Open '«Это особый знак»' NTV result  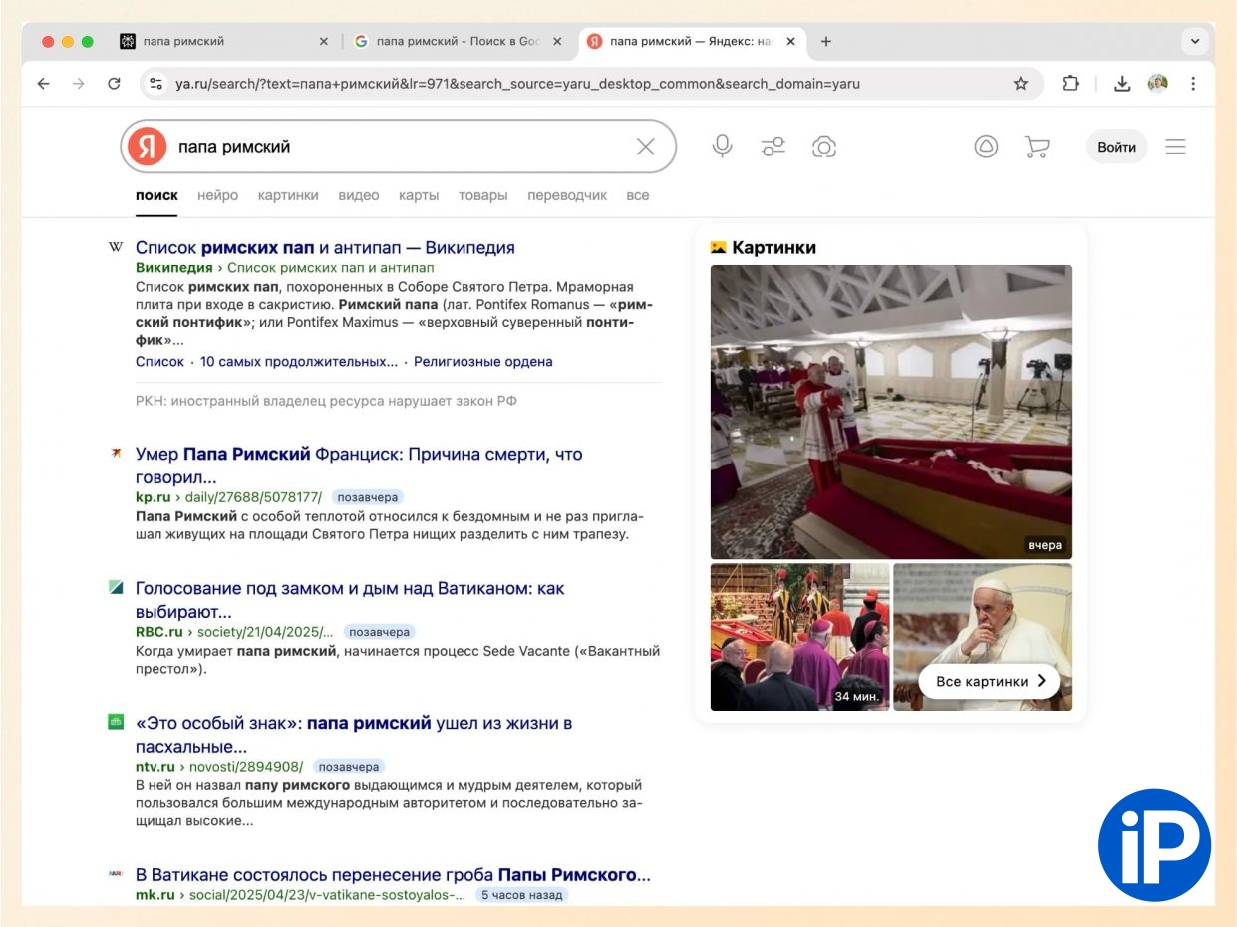pyautogui.click(x=354, y=735)
